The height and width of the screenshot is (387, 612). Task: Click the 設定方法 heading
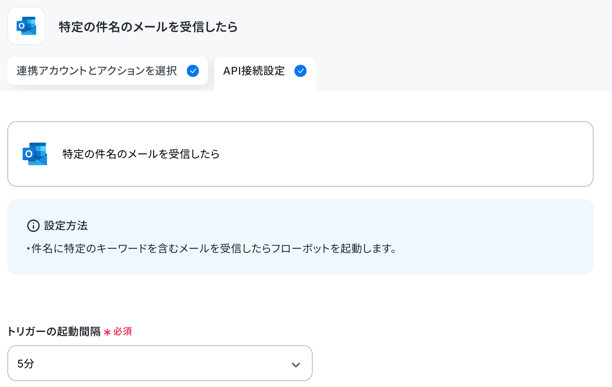pos(66,226)
